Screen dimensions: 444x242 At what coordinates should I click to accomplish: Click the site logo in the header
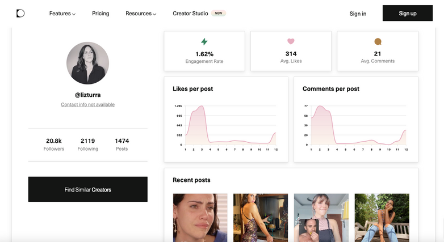[20, 13]
